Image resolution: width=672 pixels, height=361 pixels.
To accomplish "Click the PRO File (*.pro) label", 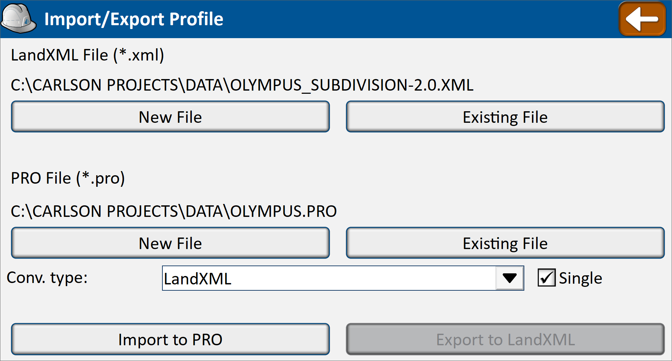I will coord(68,178).
